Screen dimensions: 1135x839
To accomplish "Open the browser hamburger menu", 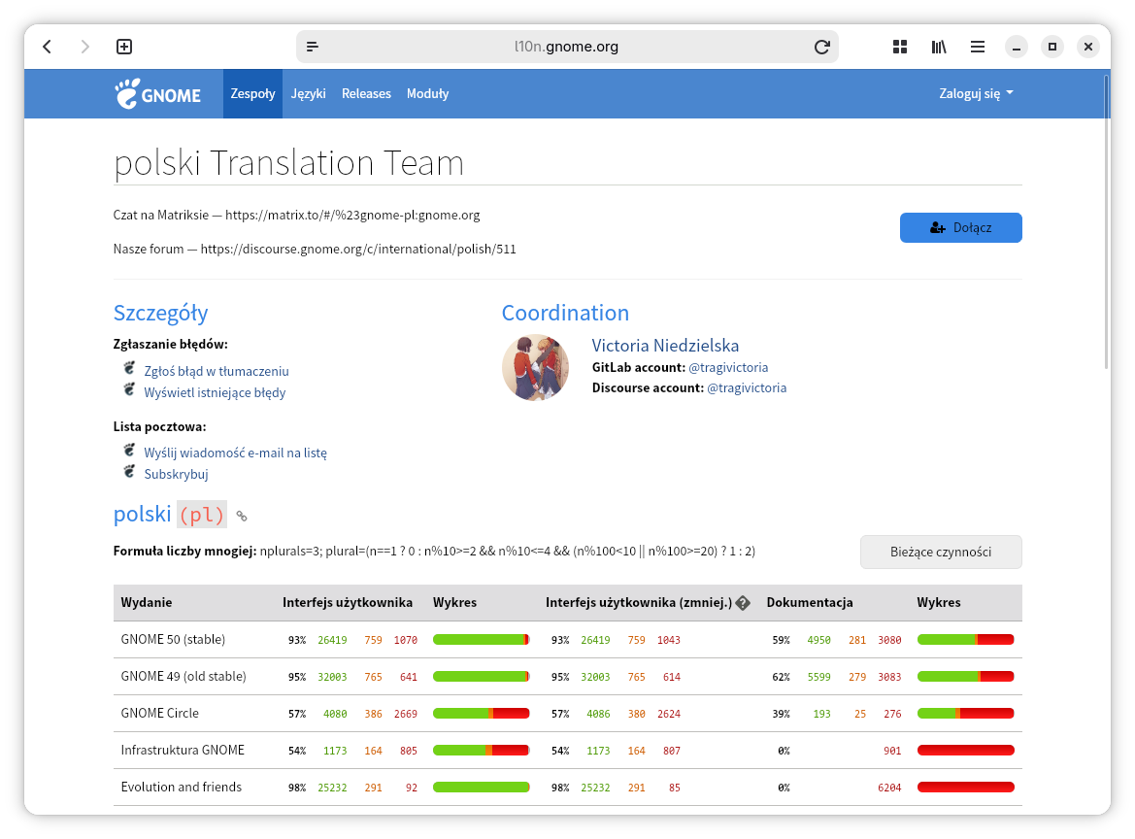I will (x=978, y=47).
